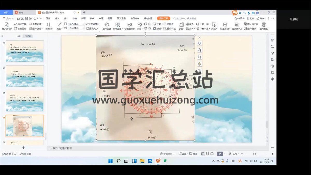
Task: Switch to the 大纲 outline tab
Action: [x=18, y=36]
